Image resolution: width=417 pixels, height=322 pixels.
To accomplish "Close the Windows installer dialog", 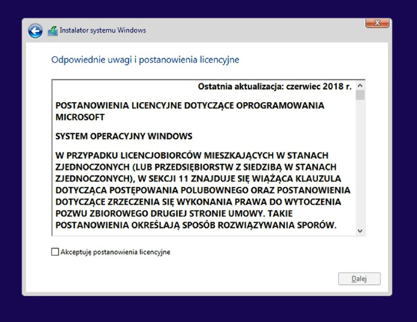I will pos(377,23).
